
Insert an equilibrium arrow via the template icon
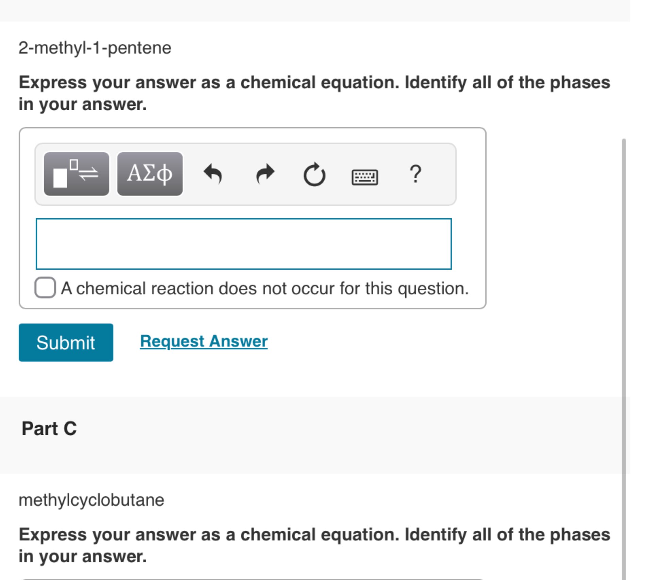coord(76,174)
